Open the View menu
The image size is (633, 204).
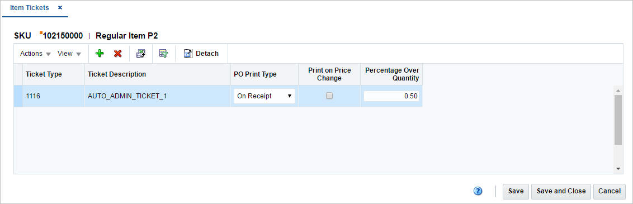pyautogui.click(x=69, y=53)
